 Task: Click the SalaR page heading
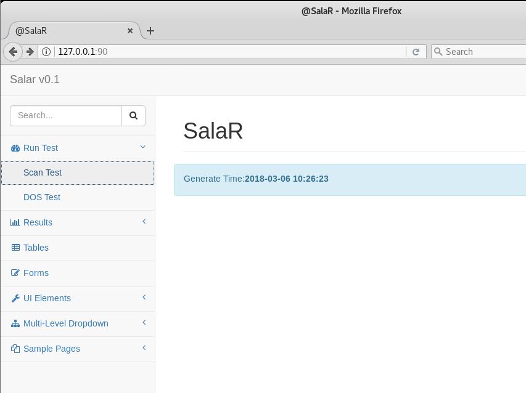click(x=213, y=131)
